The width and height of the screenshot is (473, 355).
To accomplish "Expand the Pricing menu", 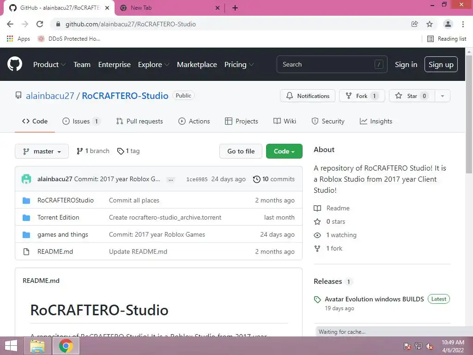I will pos(239,65).
